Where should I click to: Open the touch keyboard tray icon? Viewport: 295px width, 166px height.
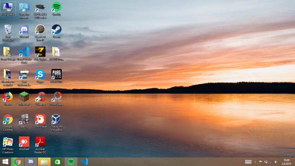(248, 162)
